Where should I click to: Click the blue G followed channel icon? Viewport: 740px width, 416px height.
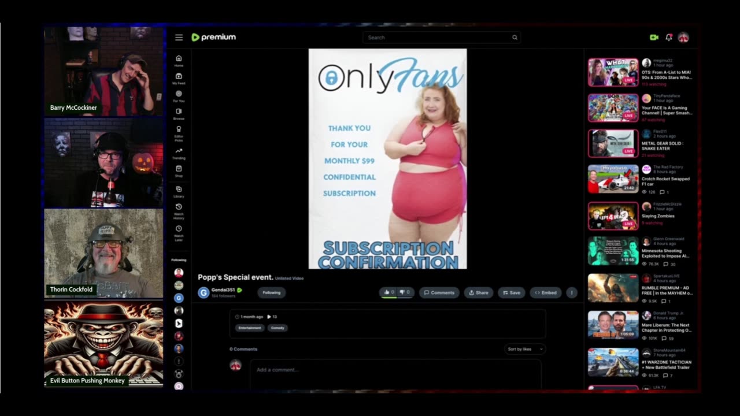coord(179,298)
